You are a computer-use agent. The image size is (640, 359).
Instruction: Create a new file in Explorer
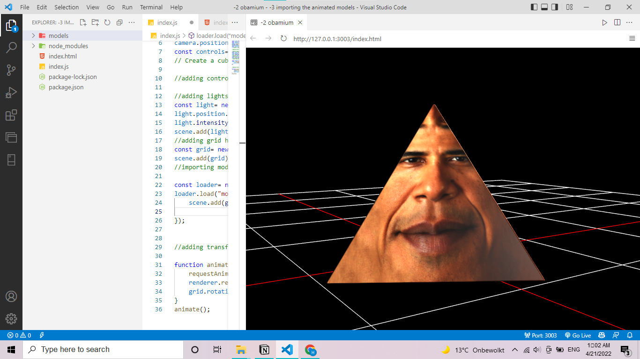click(x=83, y=22)
